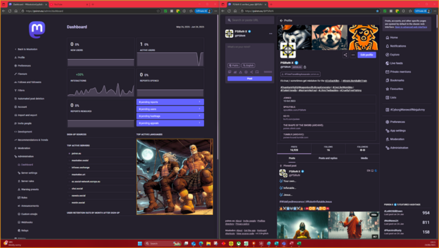Click the Post button
The width and height of the screenshot is (439, 248).
pyautogui.click(x=250, y=78)
